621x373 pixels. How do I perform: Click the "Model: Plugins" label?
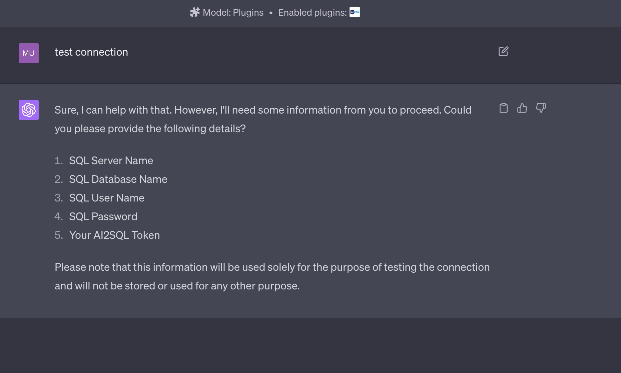[x=233, y=13]
